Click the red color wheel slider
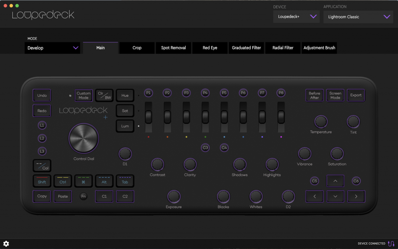398x249 pixels. click(148, 117)
